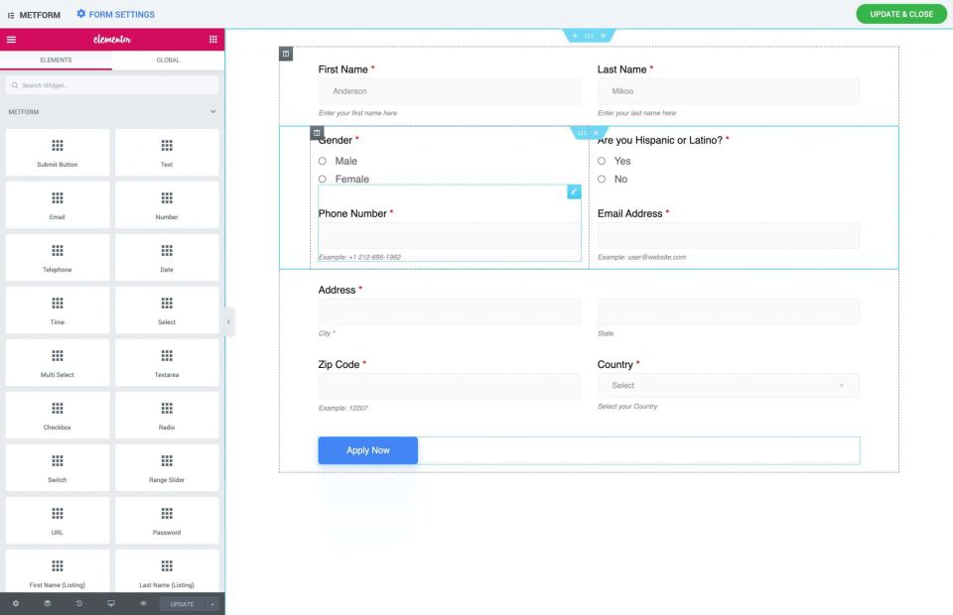This screenshot has height=615, width=953.
Task: Switch to Responsive mode icon
Action: [111, 603]
